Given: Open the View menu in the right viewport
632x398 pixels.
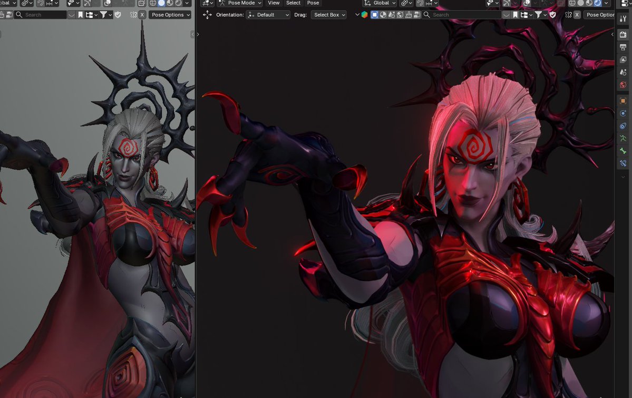Looking at the screenshot, I should coord(274,3).
